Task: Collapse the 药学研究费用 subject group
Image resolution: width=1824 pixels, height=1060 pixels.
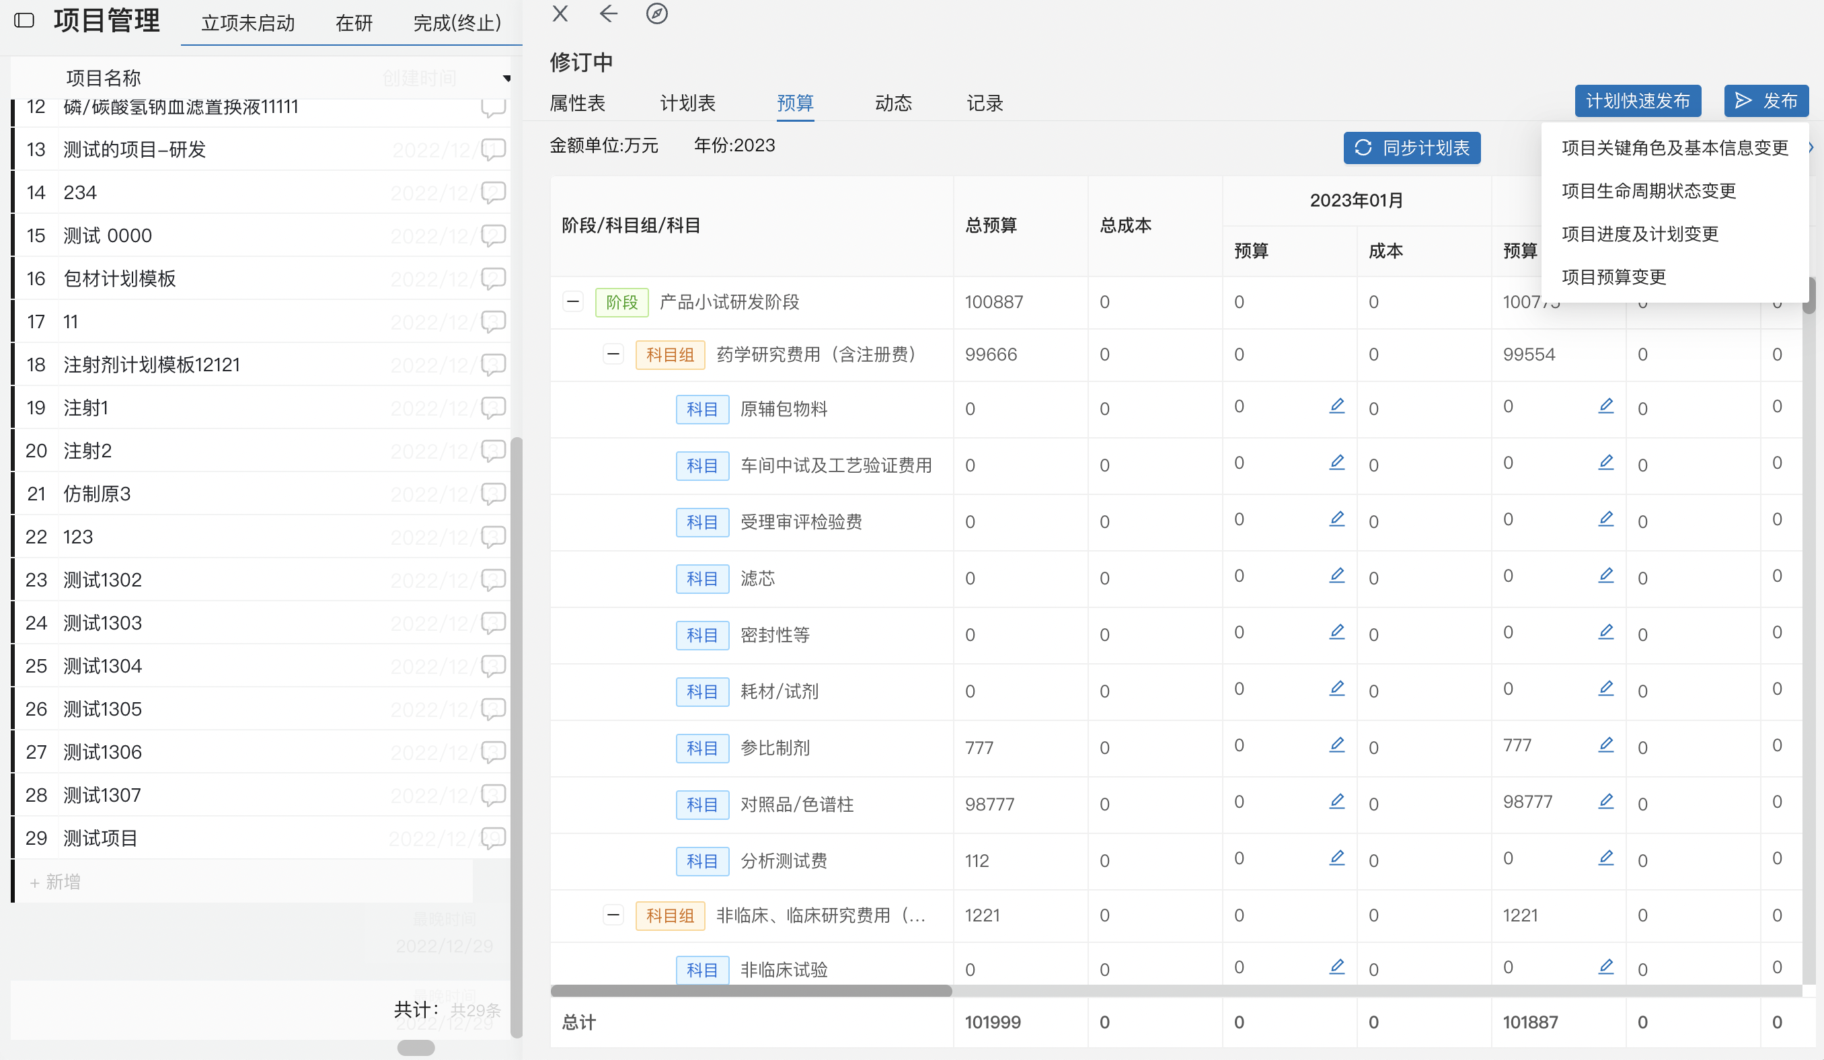Action: point(613,354)
